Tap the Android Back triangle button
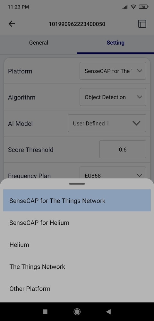This screenshot has height=321, width=154. coord(108,312)
